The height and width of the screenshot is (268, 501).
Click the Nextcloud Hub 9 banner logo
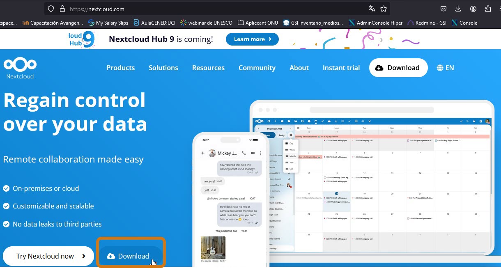[81, 39]
